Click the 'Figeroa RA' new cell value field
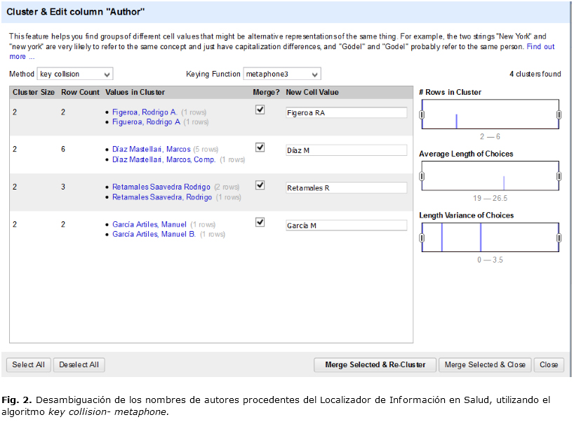 click(346, 112)
